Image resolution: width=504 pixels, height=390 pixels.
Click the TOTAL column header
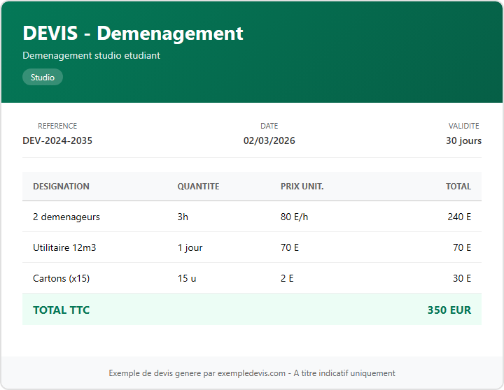click(x=458, y=187)
